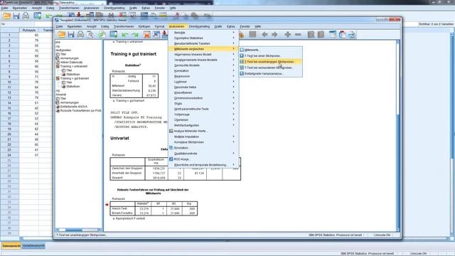
Task: Open folder icon in Viewer toolbar
Action: coord(61,35)
